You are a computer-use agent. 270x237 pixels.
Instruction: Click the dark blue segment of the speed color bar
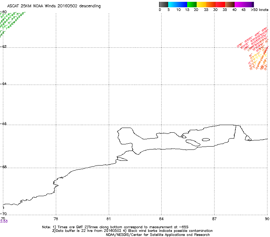pos(182,4)
